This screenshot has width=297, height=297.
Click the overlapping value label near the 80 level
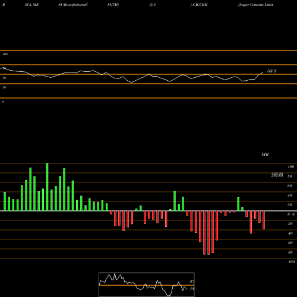pos(277,175)
